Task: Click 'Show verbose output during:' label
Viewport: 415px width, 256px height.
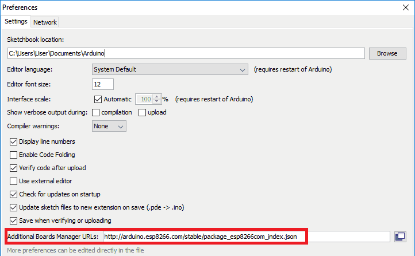Action: (x=47, y=112)
